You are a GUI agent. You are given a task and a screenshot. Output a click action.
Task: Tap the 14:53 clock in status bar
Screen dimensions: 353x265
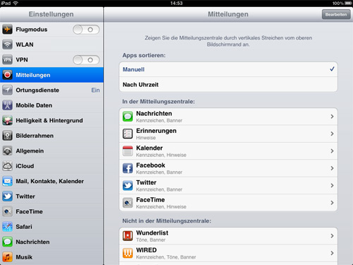(176, 4)
